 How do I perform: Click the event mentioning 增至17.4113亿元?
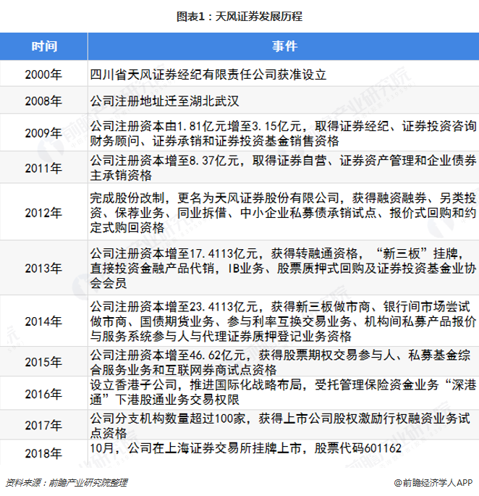click(x=284, y=268)
